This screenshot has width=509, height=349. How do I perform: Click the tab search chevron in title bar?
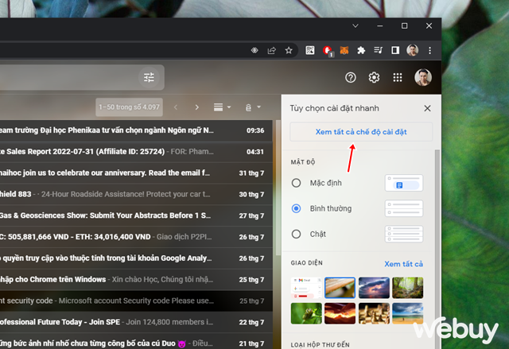tap(356, 25)
